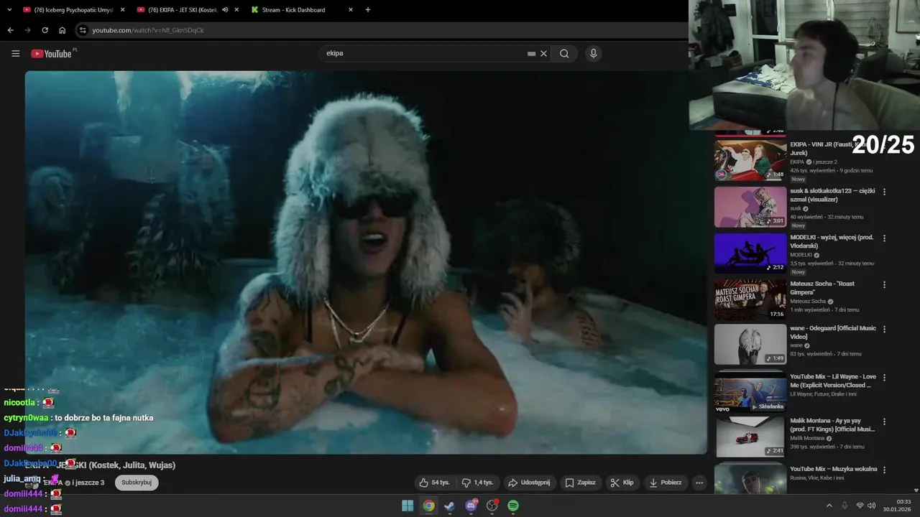Open Discord from the taskbar
920x517 pixels.
(x=471, y=506)
